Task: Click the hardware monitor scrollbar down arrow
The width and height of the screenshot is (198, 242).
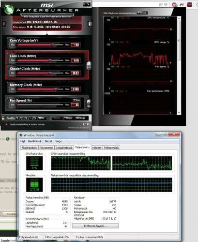Action: pyautogui.click(x=179, y=113)
